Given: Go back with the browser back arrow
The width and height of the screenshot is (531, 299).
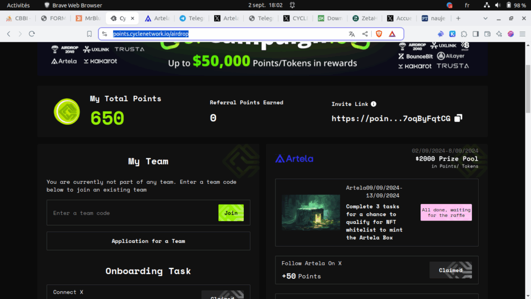Looking at the screenshot, I should click(9, 34).
